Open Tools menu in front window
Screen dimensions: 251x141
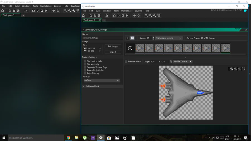pos(116,11)
